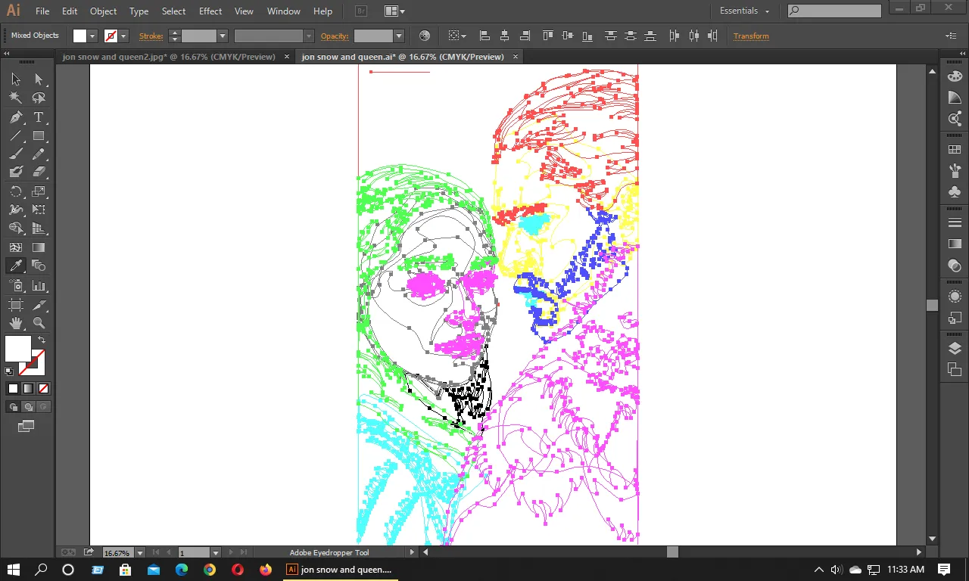Open the Layers panel icon
969x581 pixels.
click(955, 349)
